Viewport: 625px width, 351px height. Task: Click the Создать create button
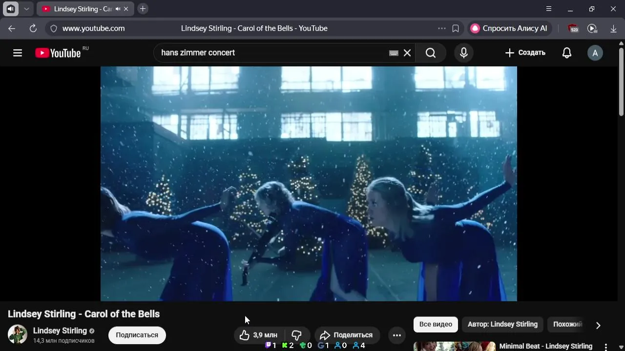coord(525,53)
